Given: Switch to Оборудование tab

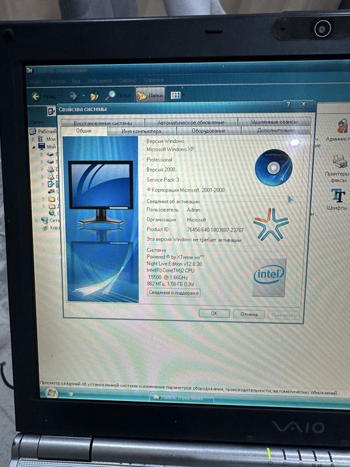Looking at the screenshot, I should tap(208, 131).
